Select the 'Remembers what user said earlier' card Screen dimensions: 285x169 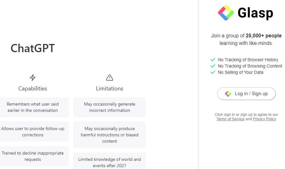(33, 107)
